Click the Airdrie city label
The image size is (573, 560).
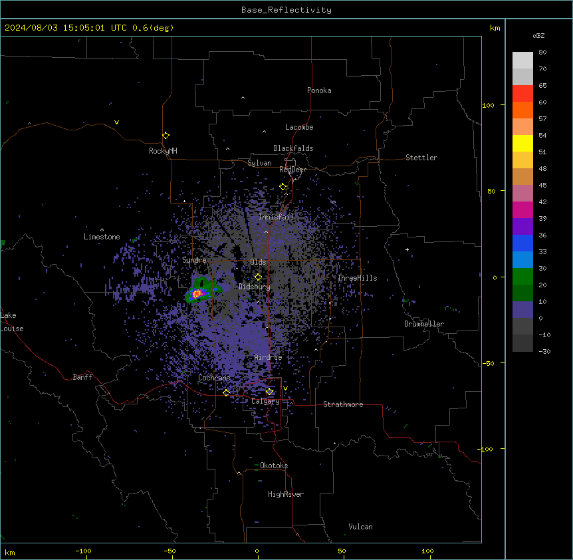(x=269, y=358)
